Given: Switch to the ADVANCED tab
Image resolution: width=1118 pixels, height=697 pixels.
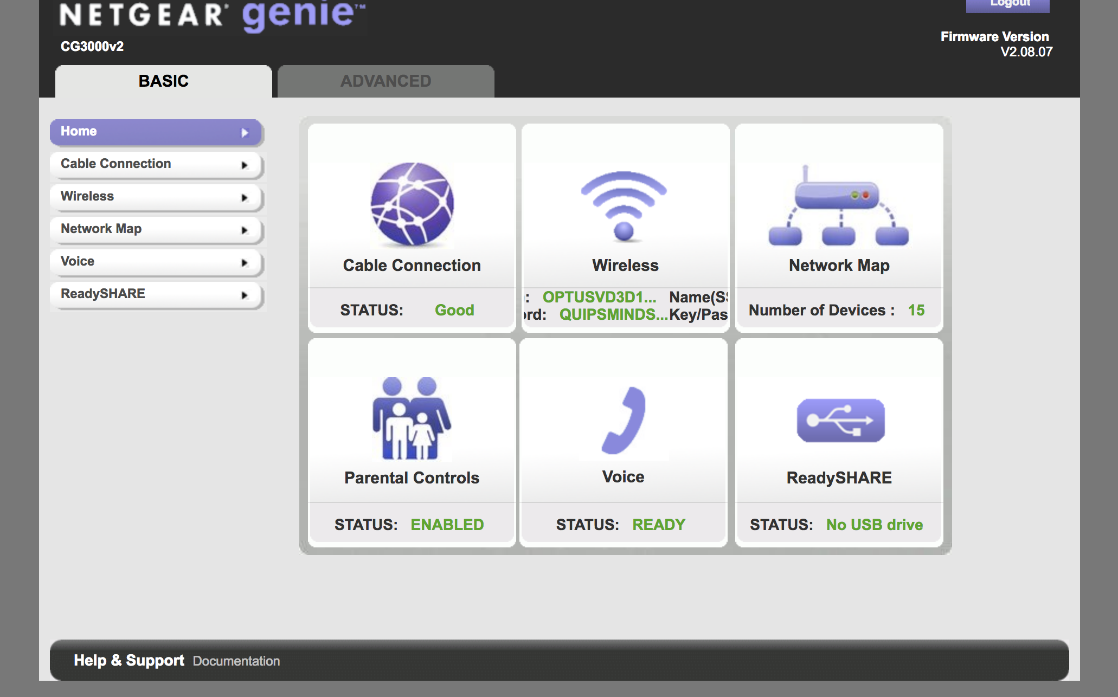Looking at the screenshot, I should pyautogui.click(x=386, y=81).
